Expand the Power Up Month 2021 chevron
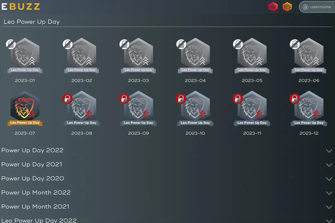The height and width of the screenshot is (223, 335). [x=329, y=207]
